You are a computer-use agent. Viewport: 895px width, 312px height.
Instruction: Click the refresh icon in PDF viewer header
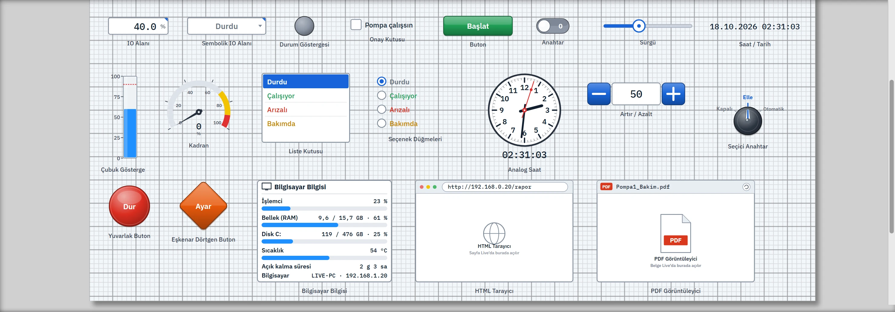point(746,187)
